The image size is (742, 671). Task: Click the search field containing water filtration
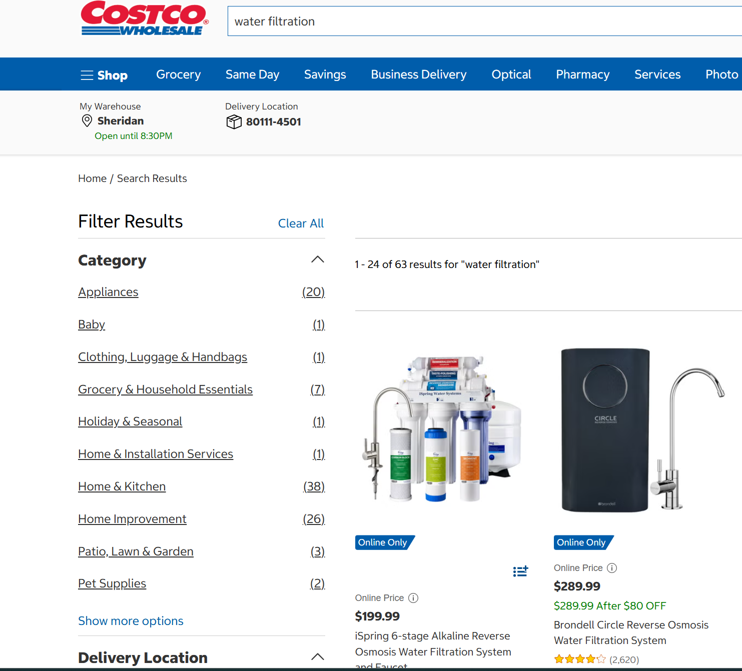(x=484, y=21)
